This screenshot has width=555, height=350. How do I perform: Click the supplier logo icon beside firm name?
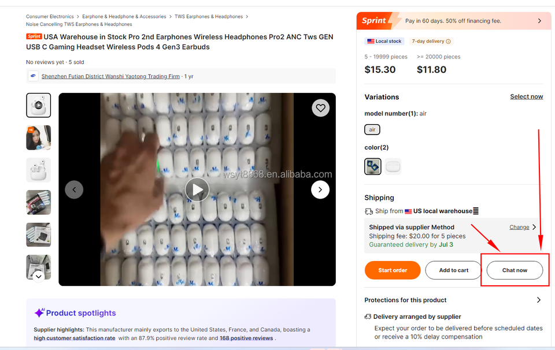[x=33, y=76]
